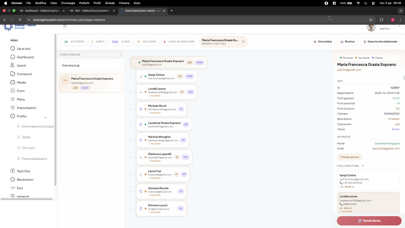Click the Wi-Fi icon in the menu bar

coord(358,3)
